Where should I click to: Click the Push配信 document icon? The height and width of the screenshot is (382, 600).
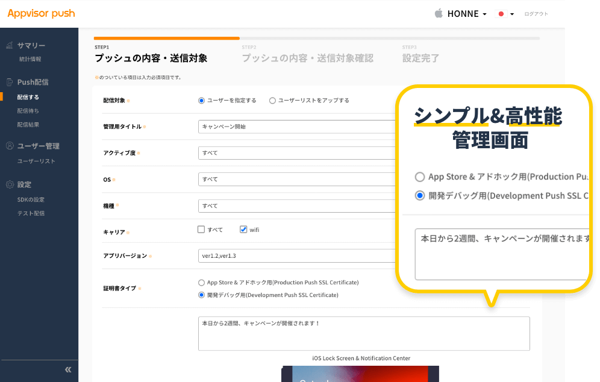pyautogui.click(x=10, y=82)
